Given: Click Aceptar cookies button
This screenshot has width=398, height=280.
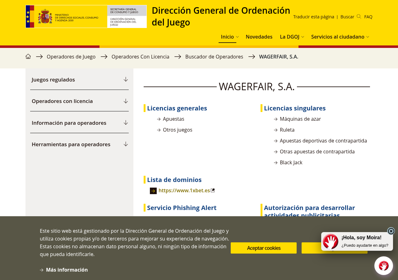Looking at the screenshot, I should click(264, 248).
